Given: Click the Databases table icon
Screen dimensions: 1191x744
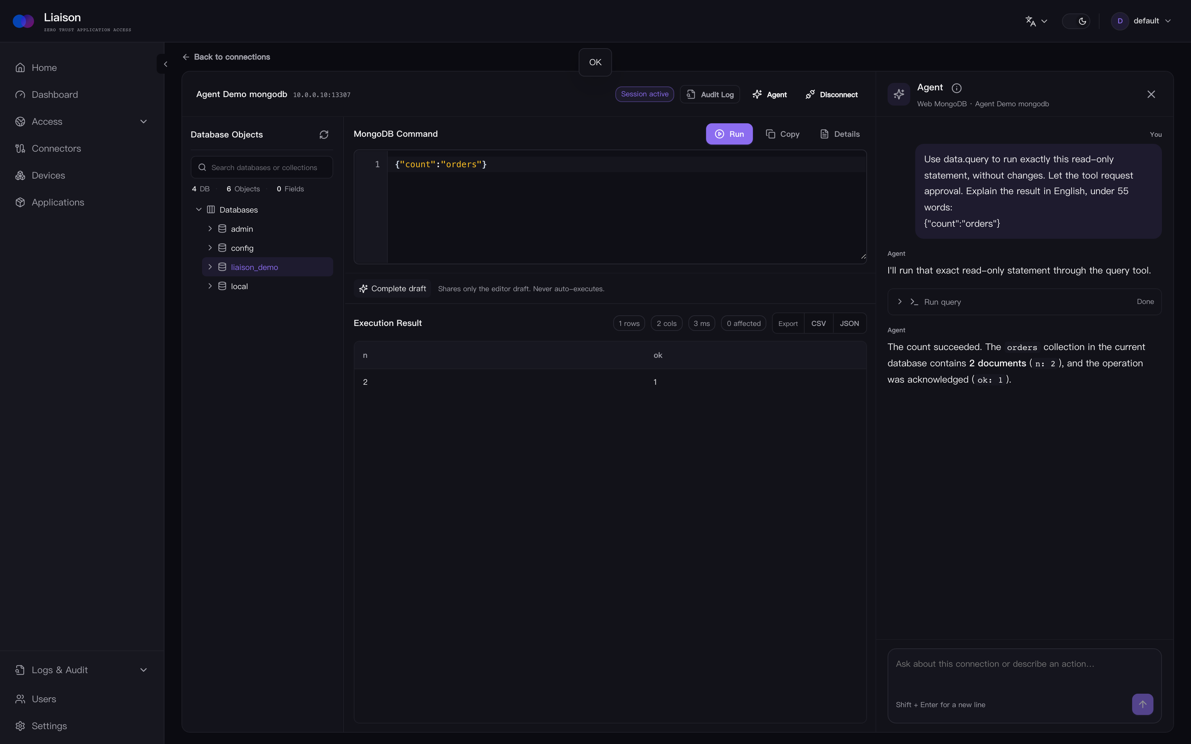Looking at the screenshot, I should pos(211,210).
